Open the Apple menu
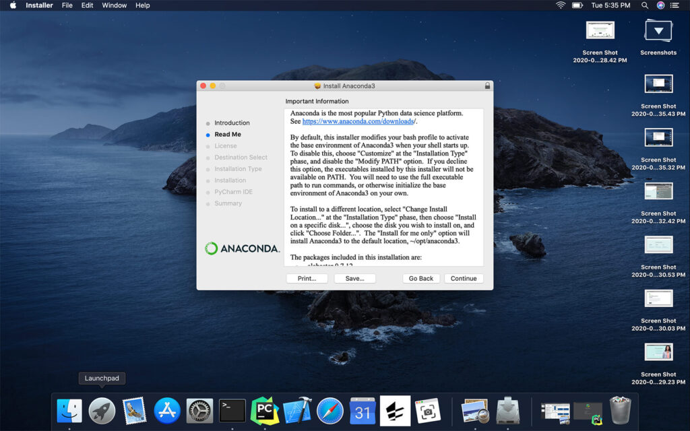The height and width of the screenshot is (431, 690). (13, 5)
